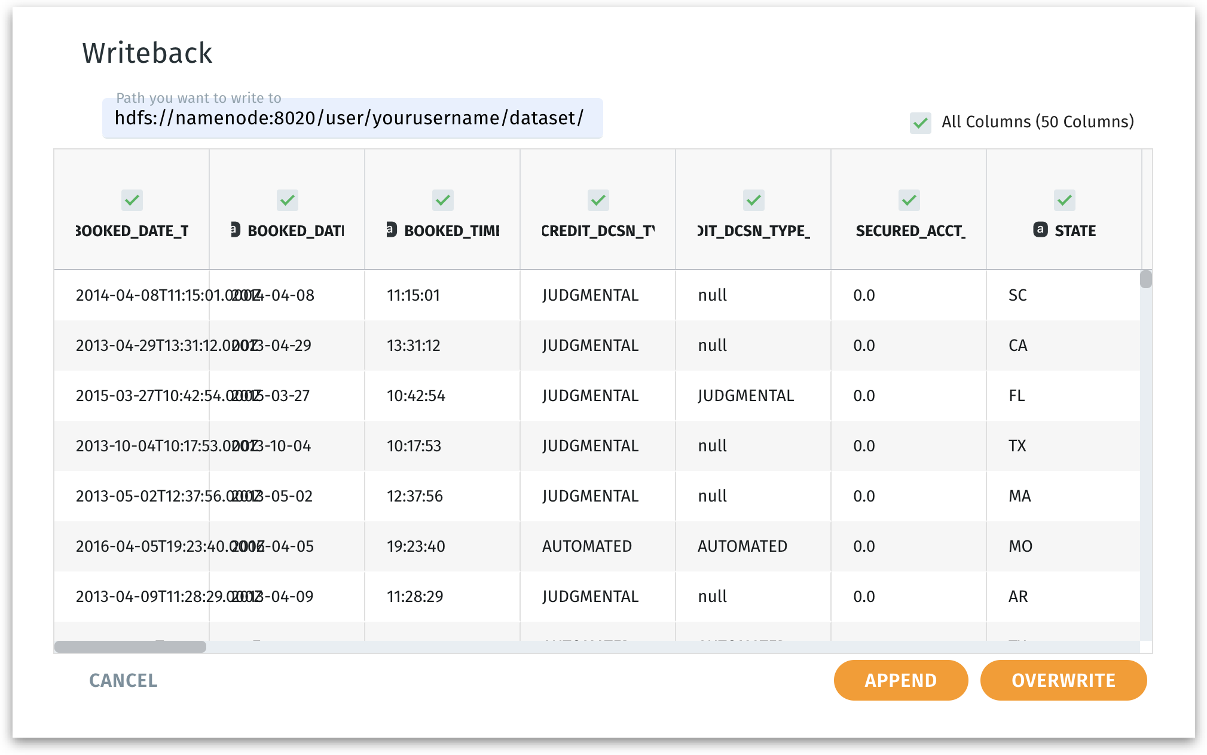Viewport: 1207px width, 755px height.
Task: Select the SC state cell
Action: (x=1017, y=295)
